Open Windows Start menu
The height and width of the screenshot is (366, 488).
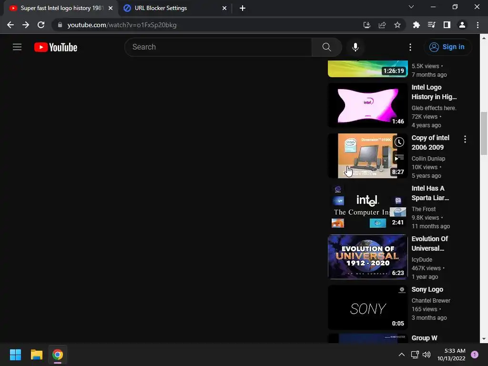pos(15,355)
